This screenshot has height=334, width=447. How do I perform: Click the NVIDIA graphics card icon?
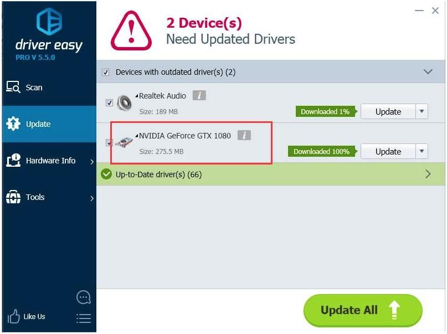124,142
